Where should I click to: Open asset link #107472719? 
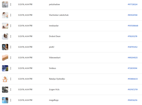pos(133,89)
